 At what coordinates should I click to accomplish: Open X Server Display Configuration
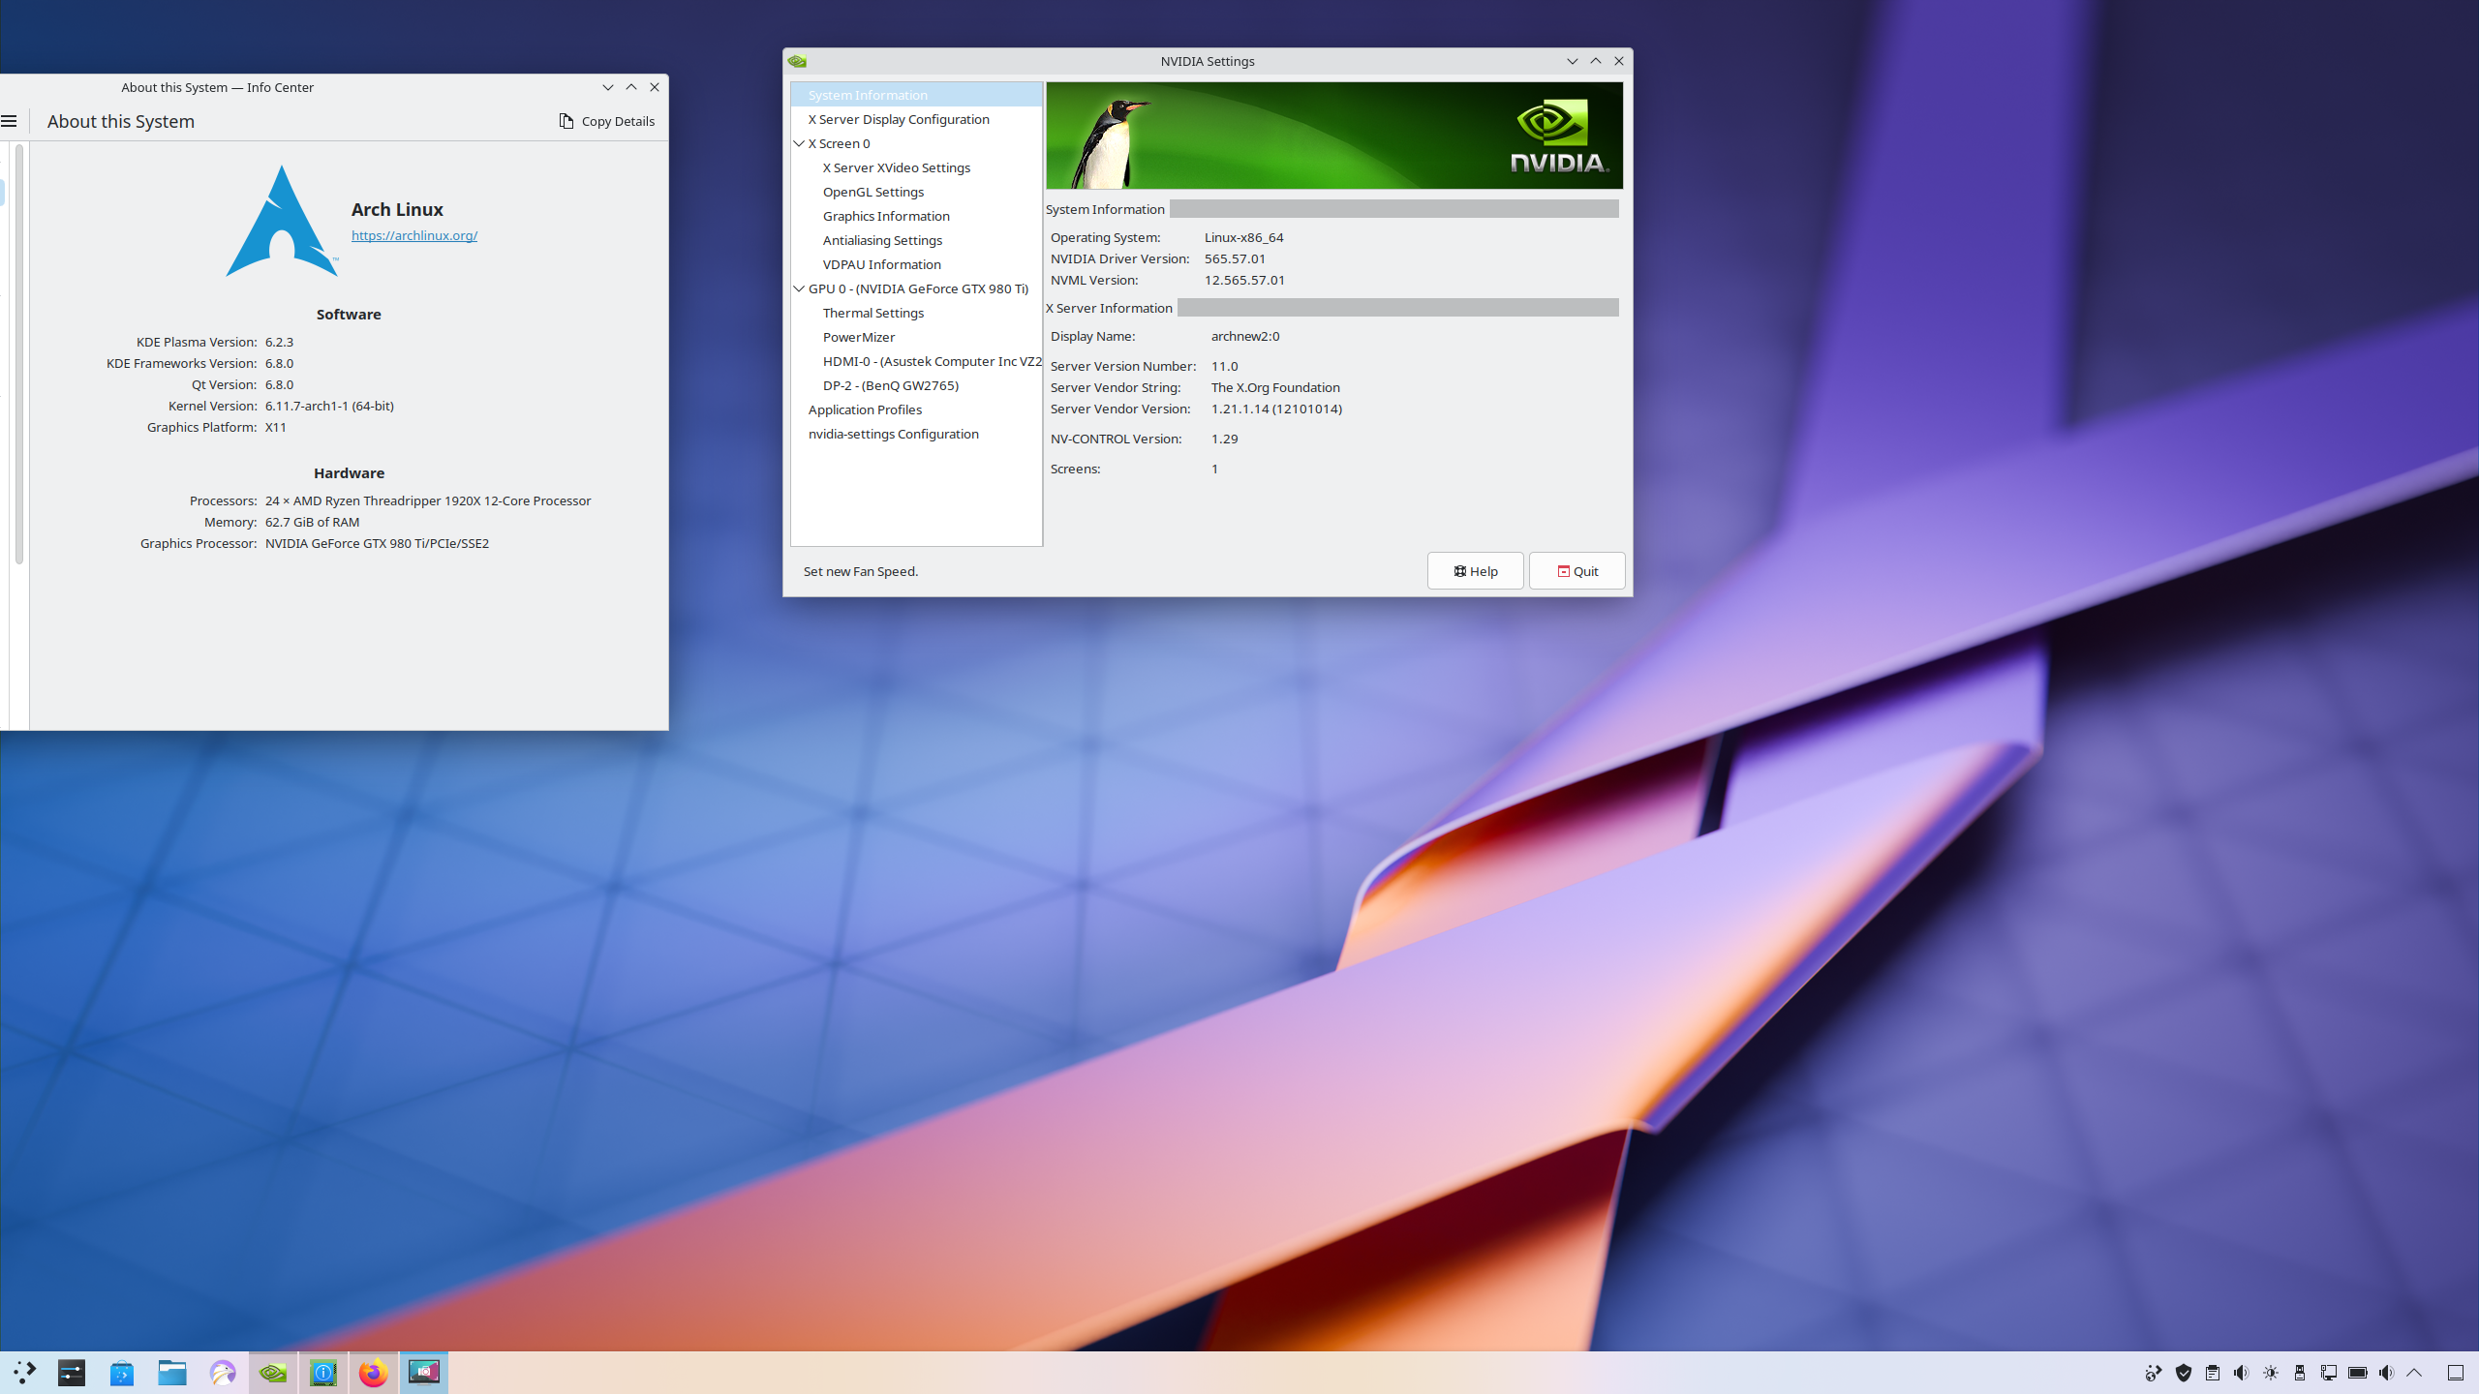pyautogui.click(x=899, y=119)
